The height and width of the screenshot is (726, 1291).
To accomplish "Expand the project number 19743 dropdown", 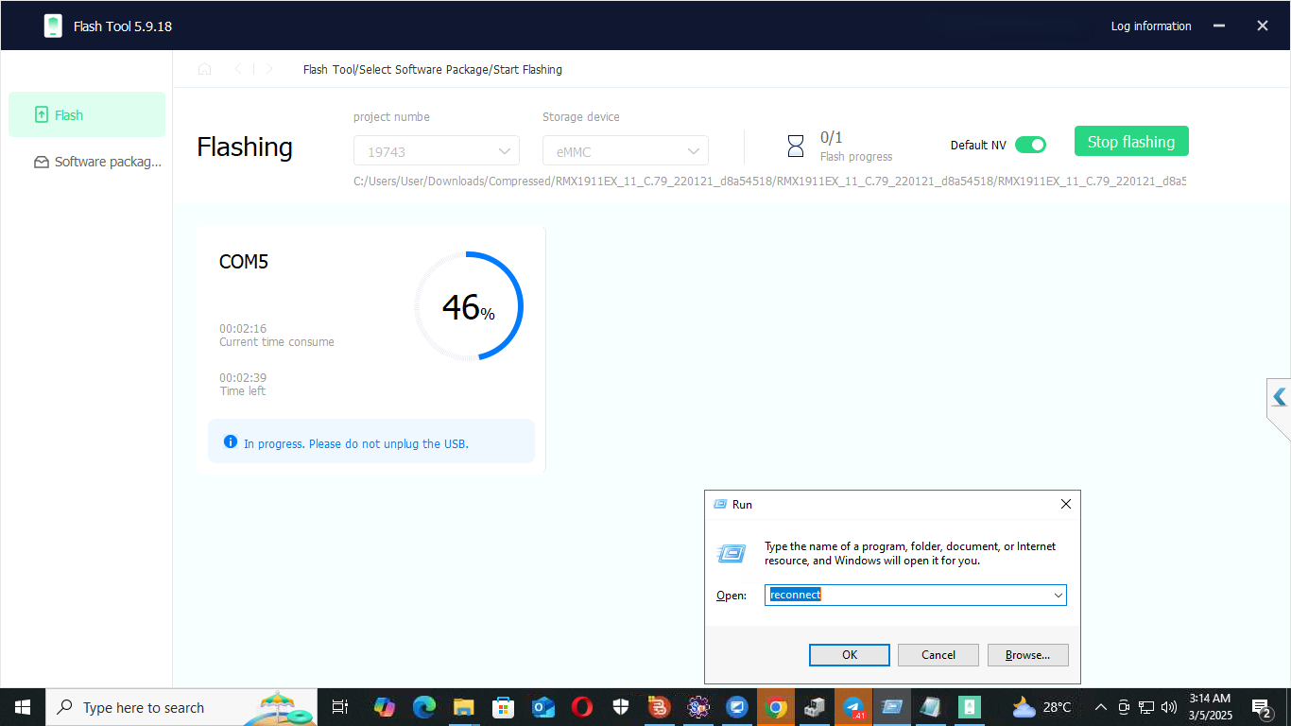I will (436, 151).
